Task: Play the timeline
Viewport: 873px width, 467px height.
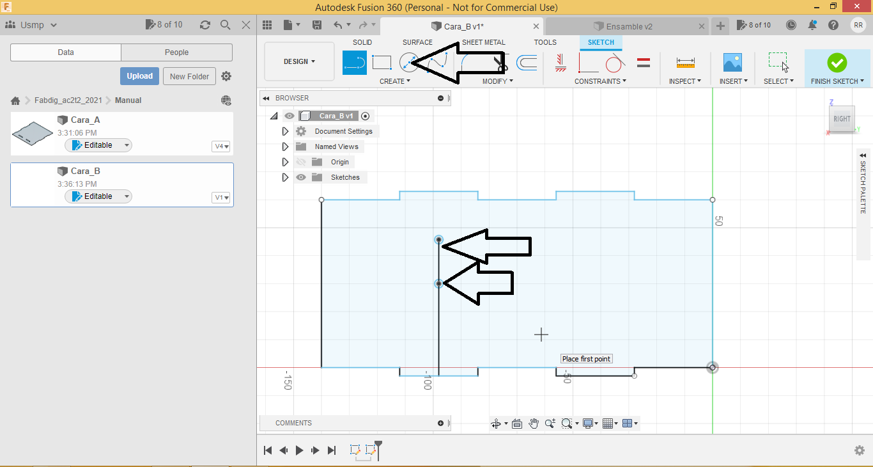Action: tap(299, 450)
